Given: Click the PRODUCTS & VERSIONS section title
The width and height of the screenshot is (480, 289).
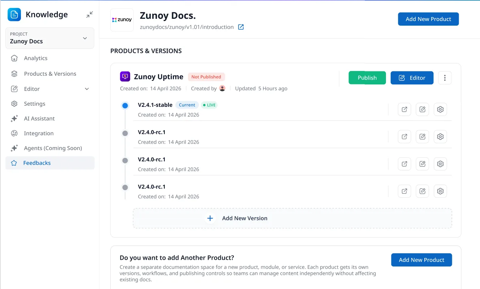Looking at the screenshot, I should pyautogui.click(x=146, y=51).
